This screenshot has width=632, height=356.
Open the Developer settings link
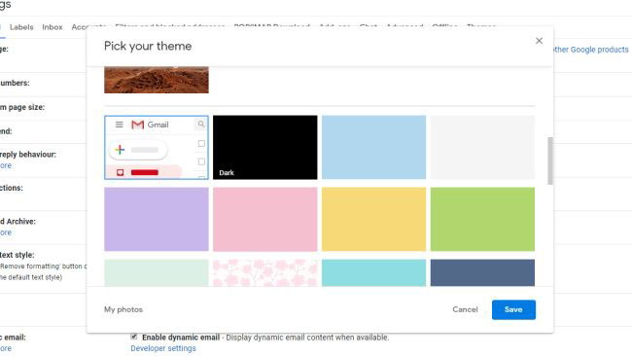click(x=162, y=348)
